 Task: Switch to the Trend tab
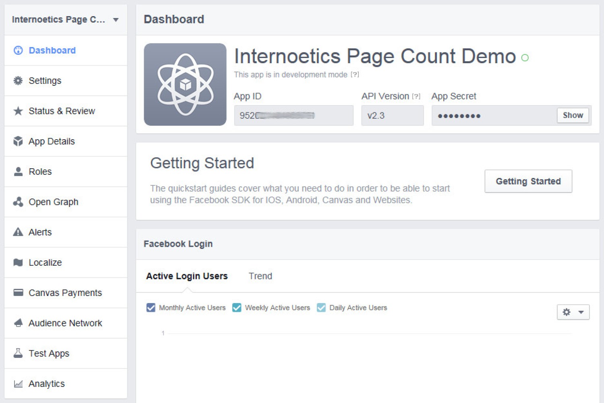(x=260, y=276)
